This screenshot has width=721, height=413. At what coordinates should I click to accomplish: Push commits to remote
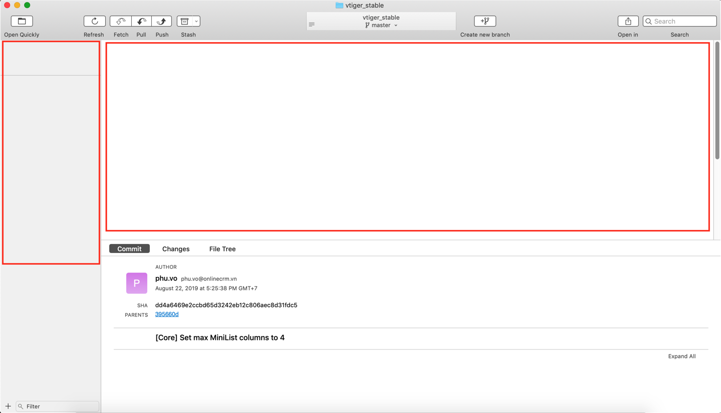162,21
